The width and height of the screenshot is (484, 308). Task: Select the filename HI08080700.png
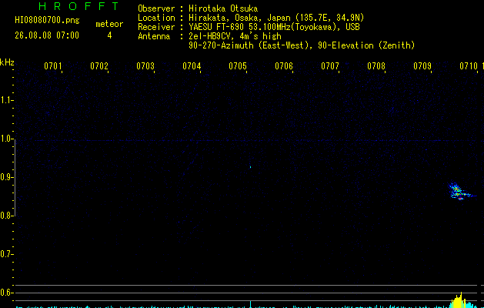click(x=47, y=20)
